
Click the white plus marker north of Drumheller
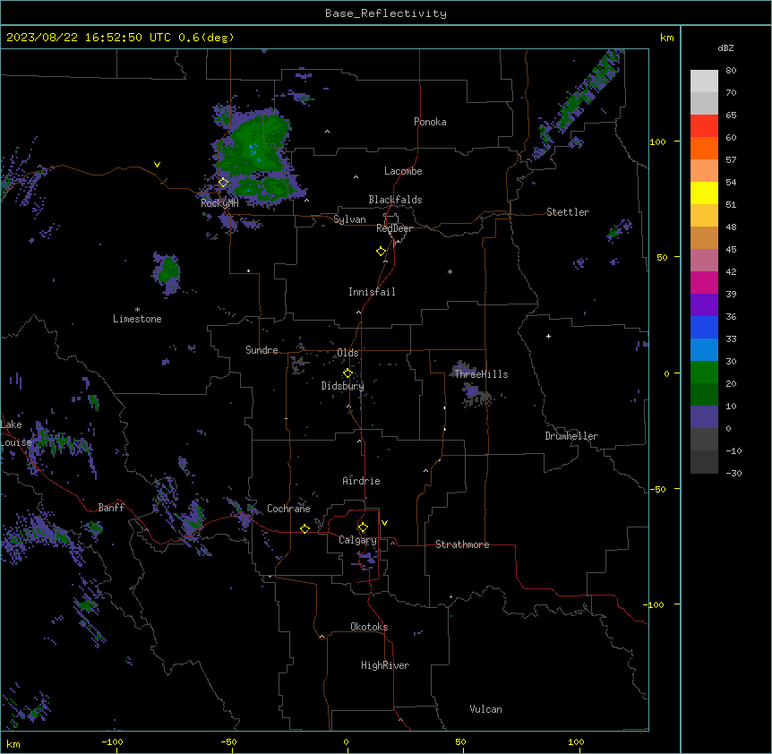click(548, 336)
